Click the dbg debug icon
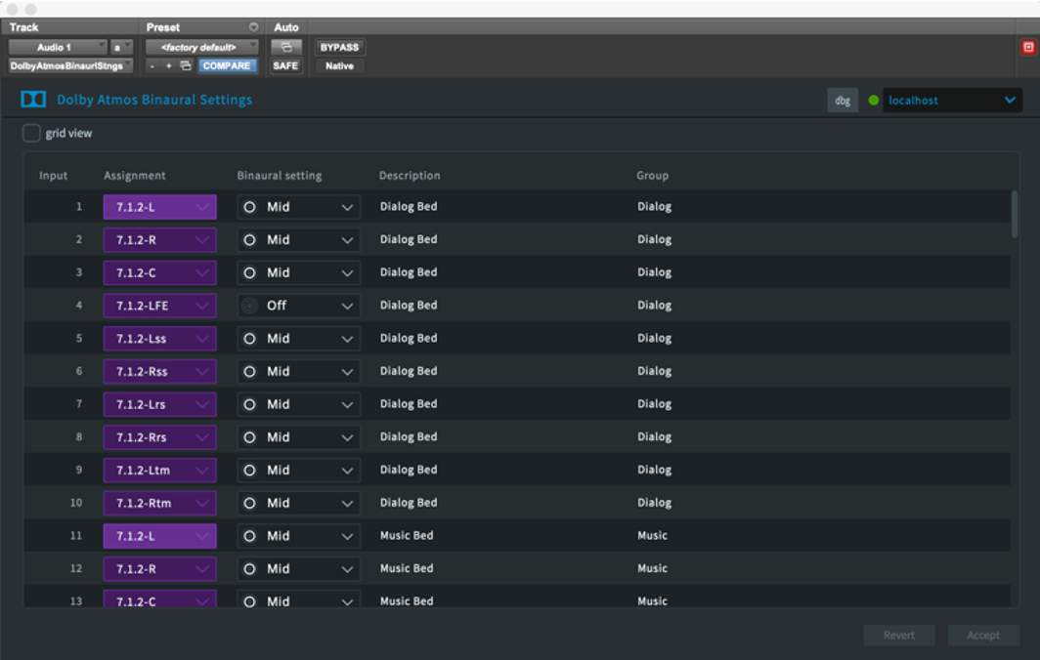Screen dimensions: 1040x660 [843, 100]
